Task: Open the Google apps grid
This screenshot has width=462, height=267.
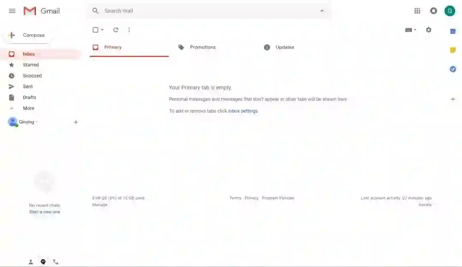Action: coord(417,11)
